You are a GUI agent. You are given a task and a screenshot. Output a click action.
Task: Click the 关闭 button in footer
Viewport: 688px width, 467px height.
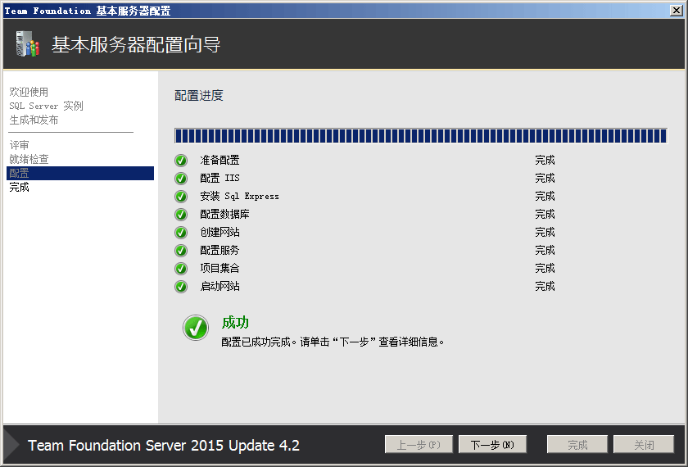[x=644, y=445]
